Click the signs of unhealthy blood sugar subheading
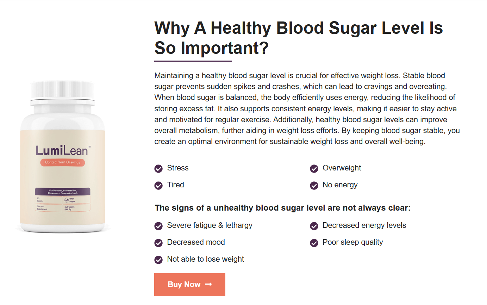Screen dimensions: 487x305 283,208
